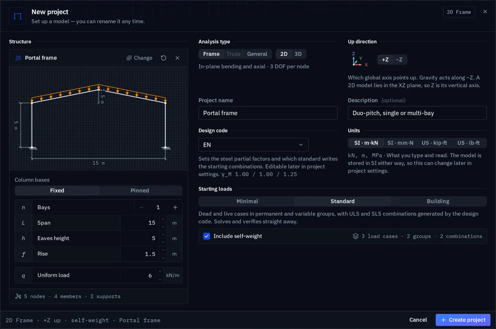Screen dimensions: 496x329
Task: Click the XYZ axis triad icon
Action: [x=360, y=59]
